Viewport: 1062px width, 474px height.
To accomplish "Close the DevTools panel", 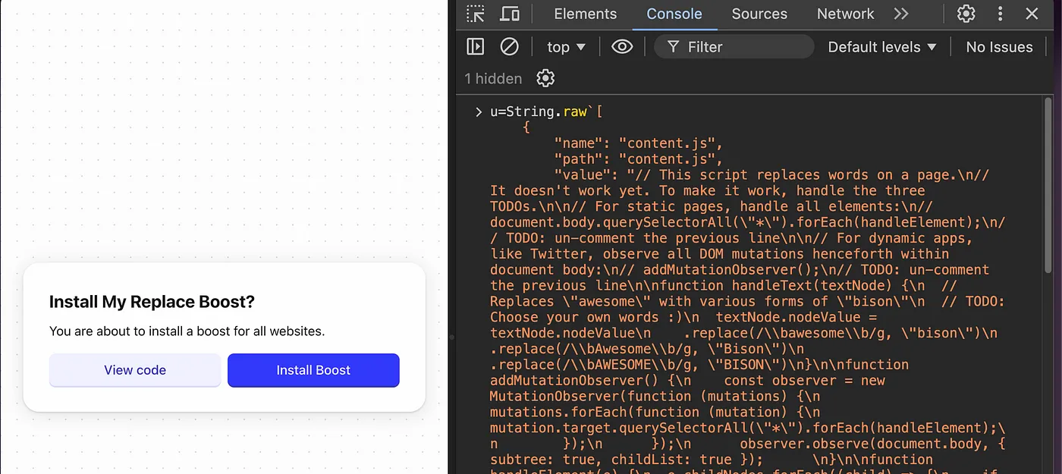I will click(1032, 14).
